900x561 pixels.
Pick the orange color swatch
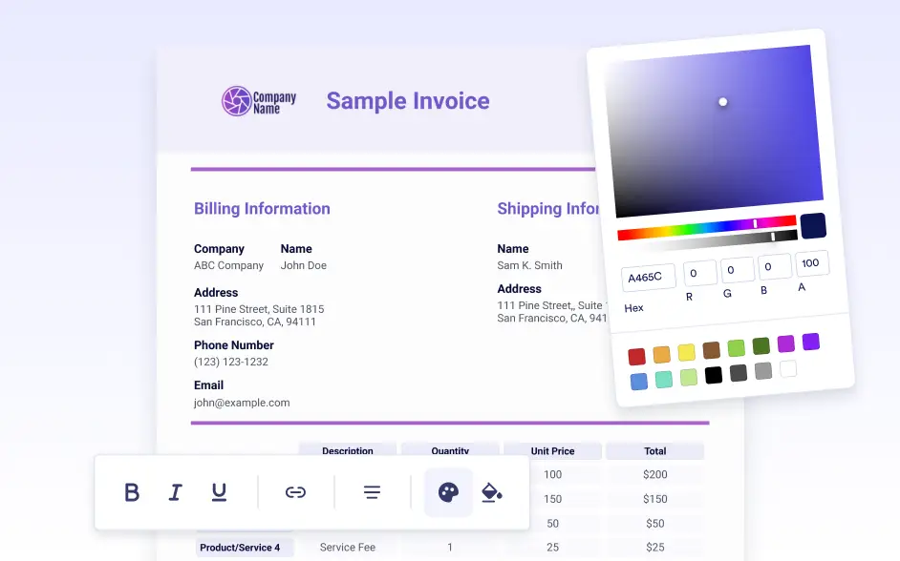point(662,354)
